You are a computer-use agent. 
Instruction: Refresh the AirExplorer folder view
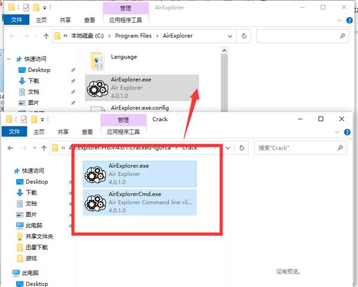coord(244,36)
